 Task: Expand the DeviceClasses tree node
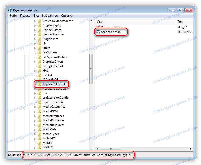click(x=35, y=30)
